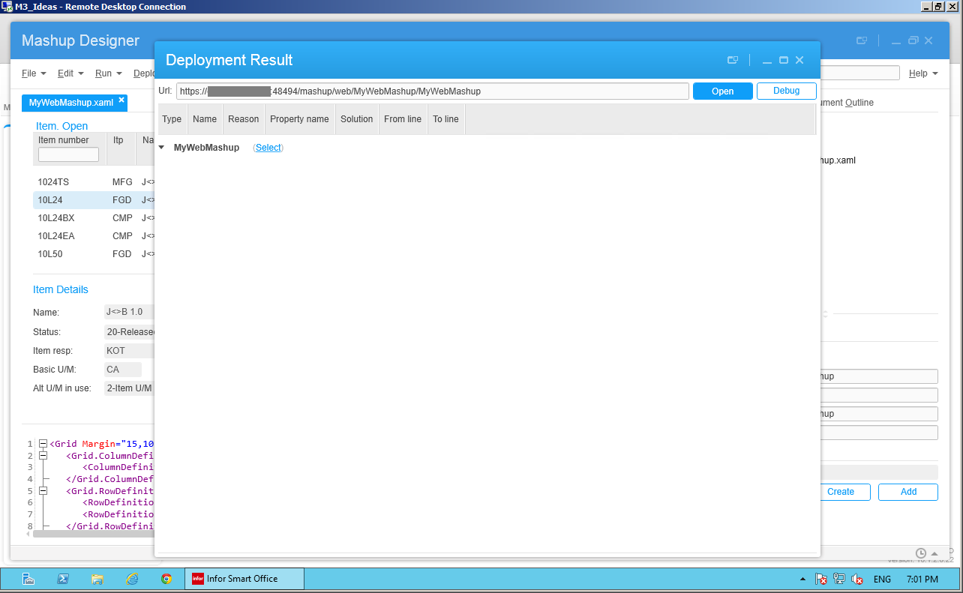The width and height of the screenshot is (963, 593).
Task: Click the clock history icon at bottom right
Action: (x=921, y=553)
